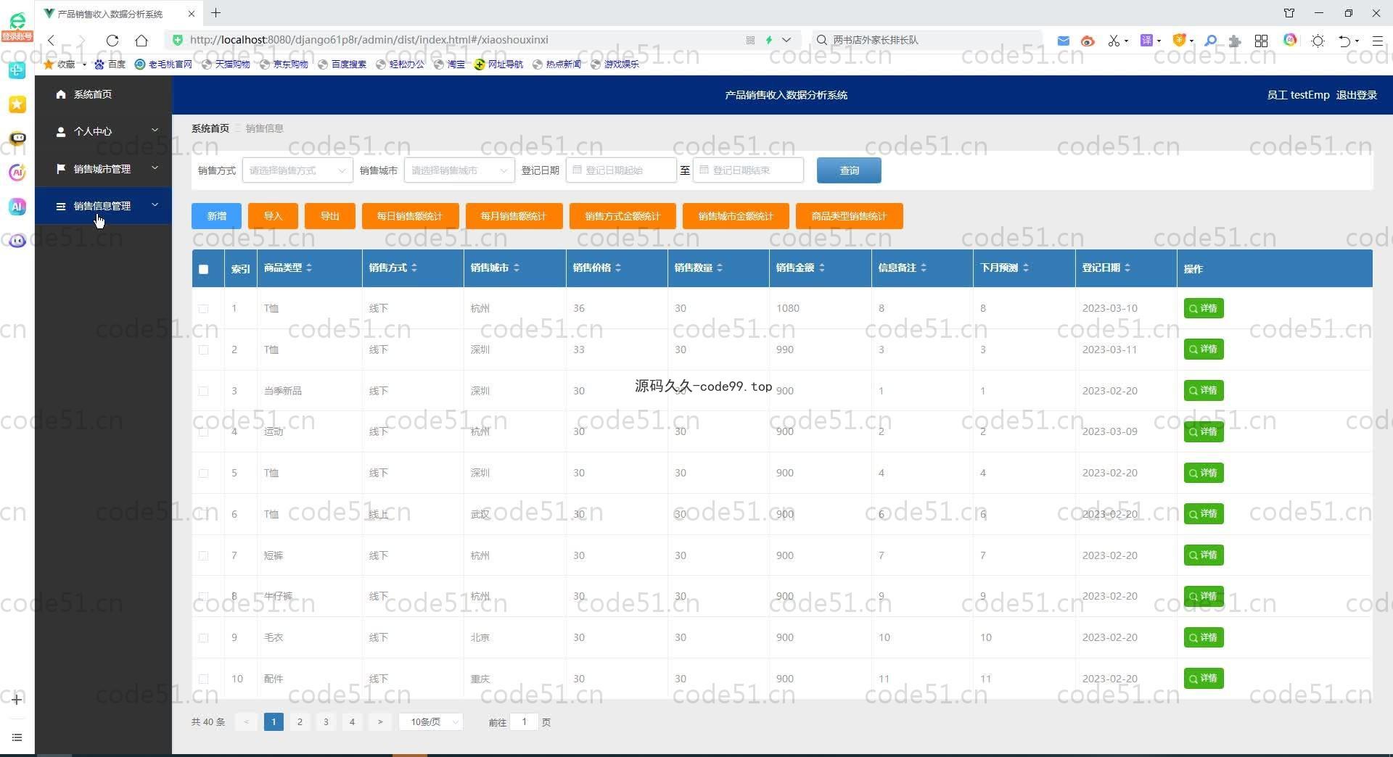Click the 前往 page number input
Screen dimensions: 1393x757
(524, 722)
